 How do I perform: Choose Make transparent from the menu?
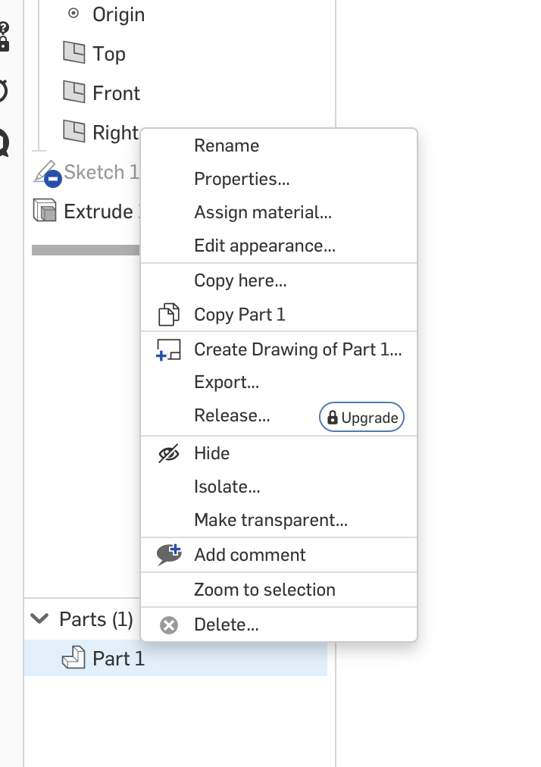(x=270, y=520)
